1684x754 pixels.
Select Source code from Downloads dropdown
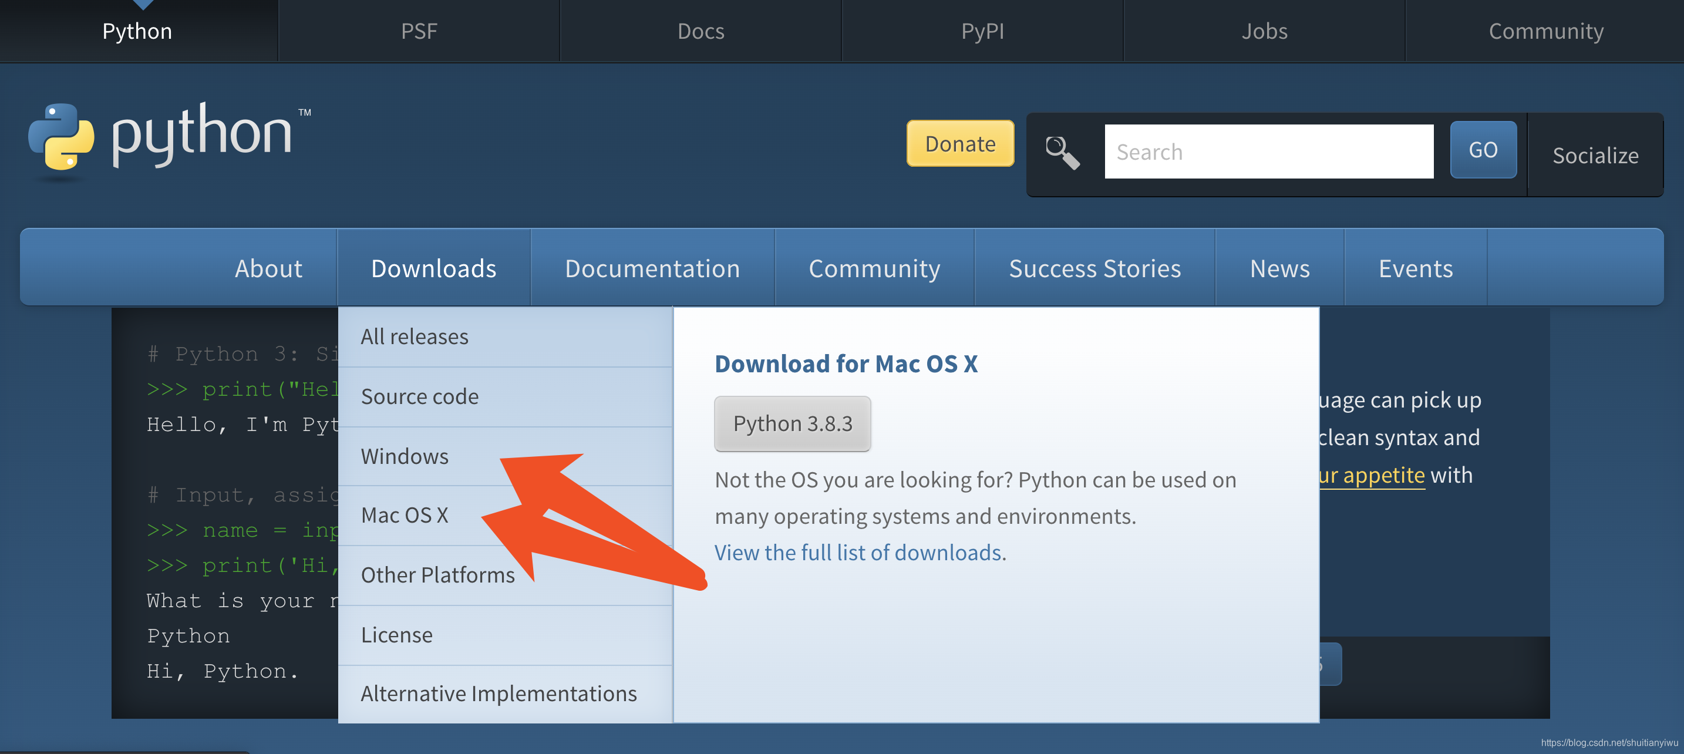point(506,397)
